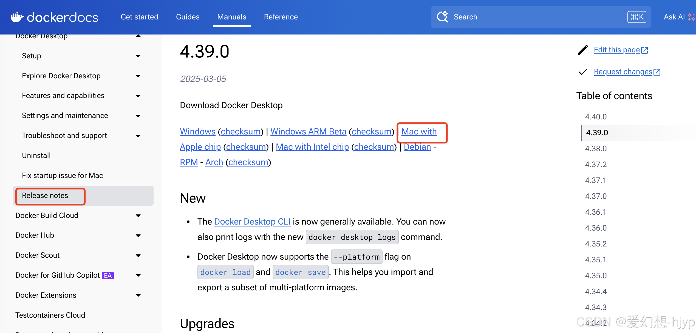Open the Docker Desktop CLI link
Image resolution: width=696 pixels, height=333 pixels.
point(252,222)
